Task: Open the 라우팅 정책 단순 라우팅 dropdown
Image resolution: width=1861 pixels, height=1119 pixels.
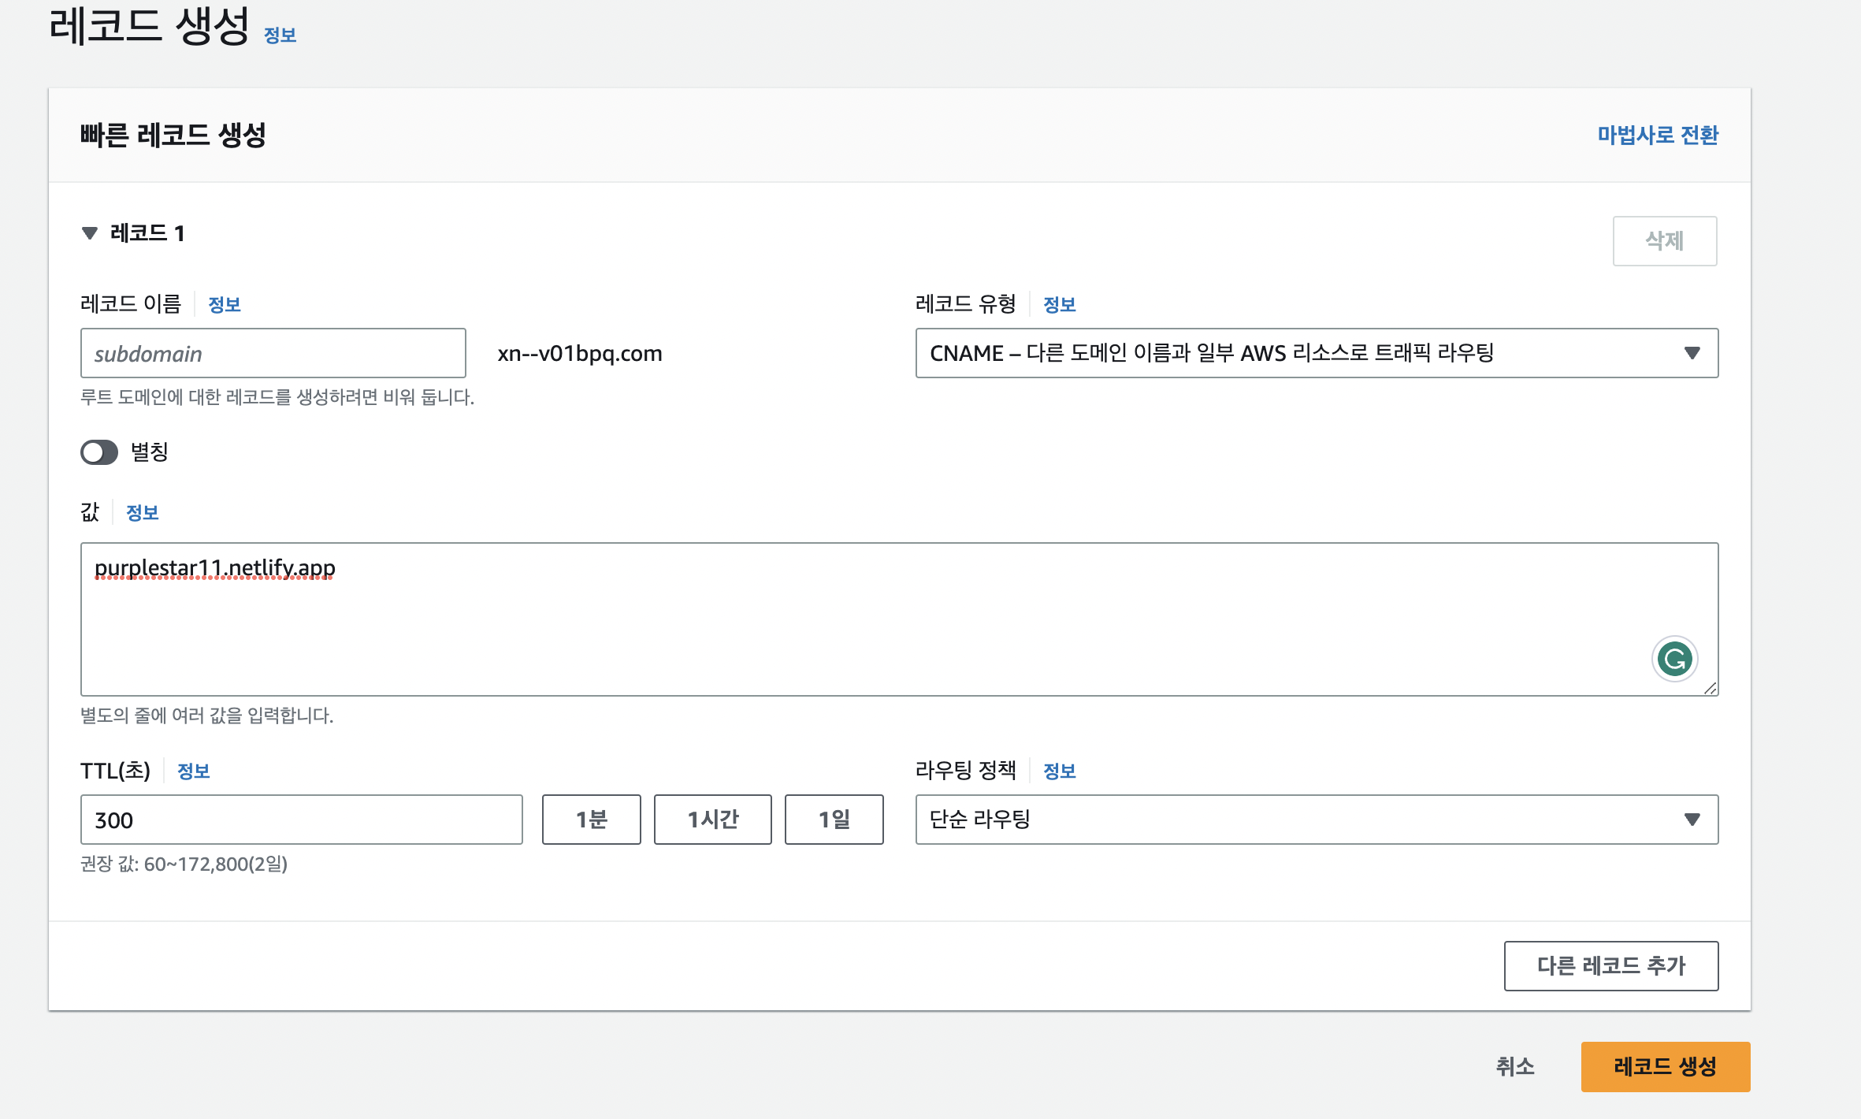Action: (x=1316, y=820)
